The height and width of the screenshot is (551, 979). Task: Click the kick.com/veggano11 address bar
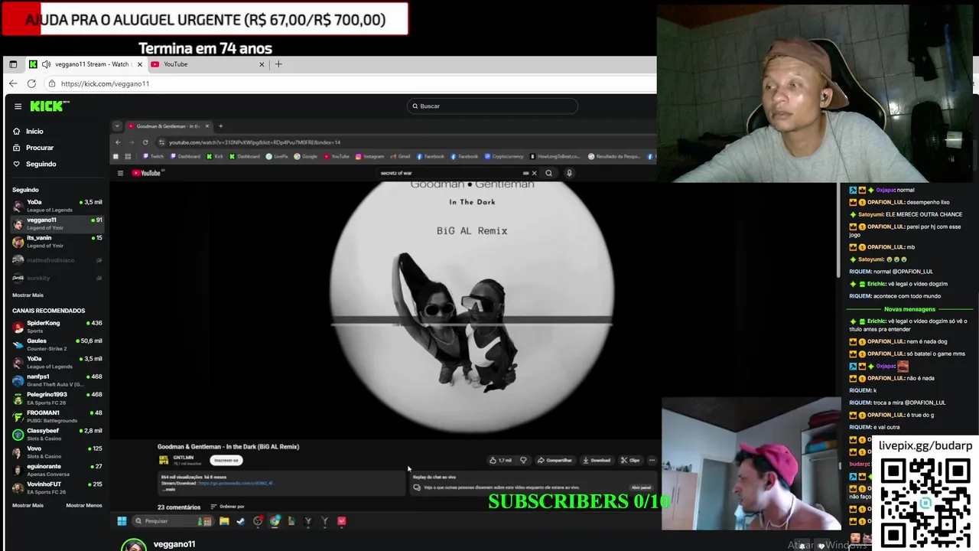point(352,83)
